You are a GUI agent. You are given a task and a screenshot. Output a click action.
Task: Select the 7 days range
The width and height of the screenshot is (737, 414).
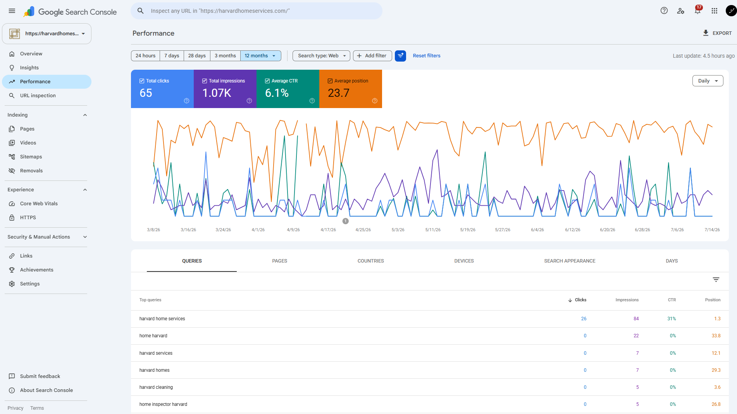click(x=172, y=56)
